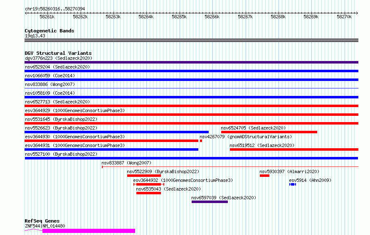The width and height of the screenshot is (370, 235).
Task: Open nsv6524705 (Sedlazeck2020) variant label
Action: 253,128
